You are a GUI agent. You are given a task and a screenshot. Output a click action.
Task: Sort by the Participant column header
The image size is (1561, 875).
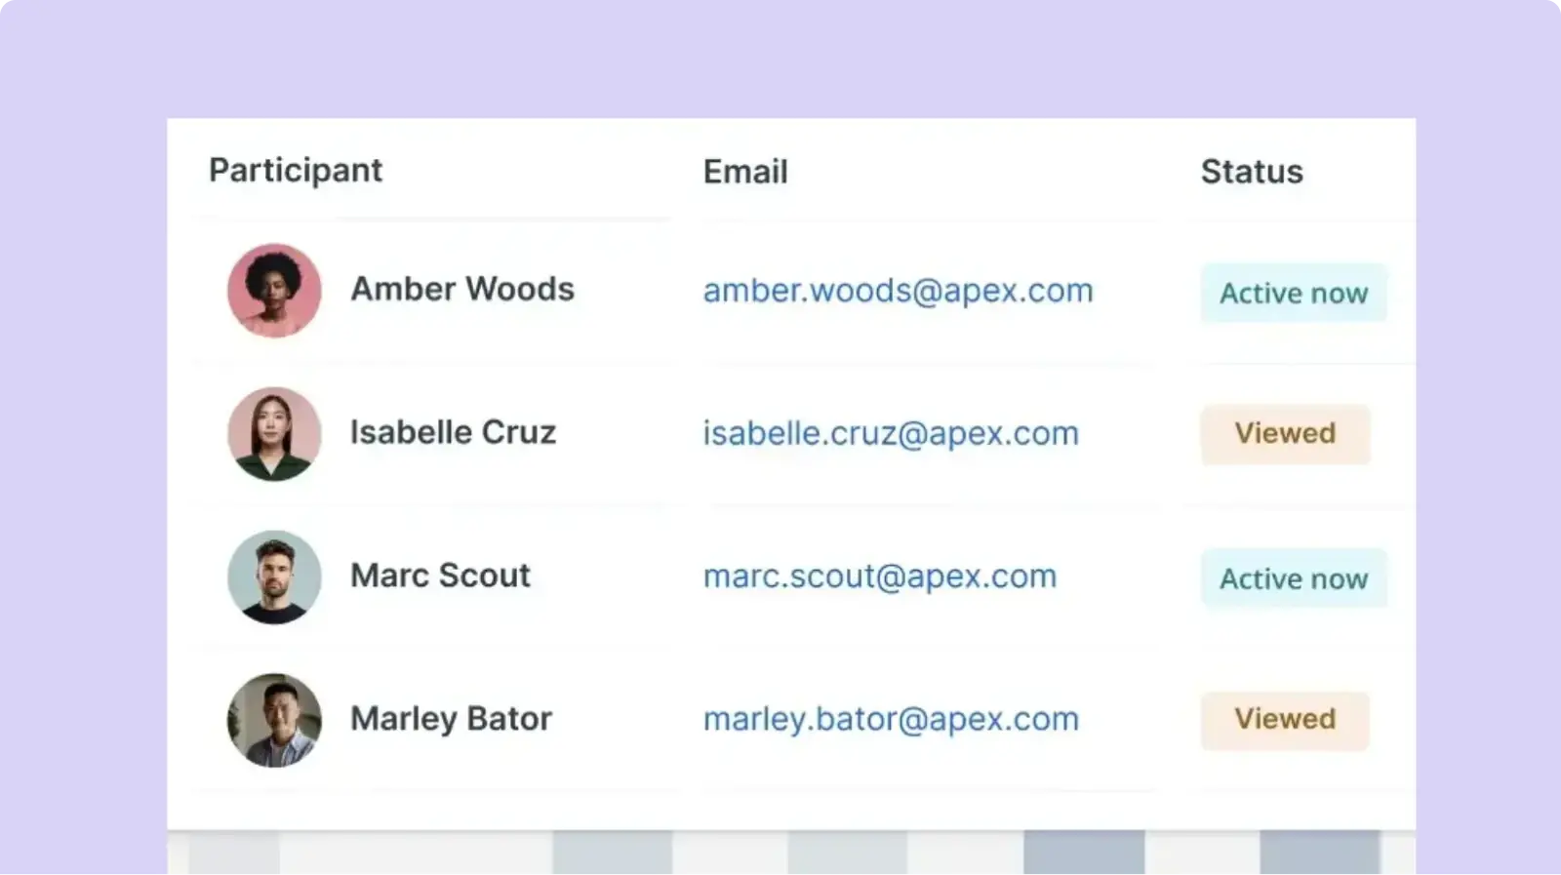(296, 171)
